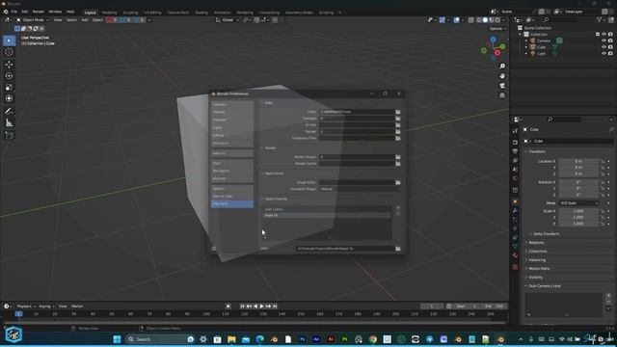The image size is (617, 347).
Task: Switch to the Shading workspace tab
Action: click(201, 13)
